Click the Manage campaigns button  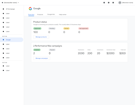[x=42, y=58]
